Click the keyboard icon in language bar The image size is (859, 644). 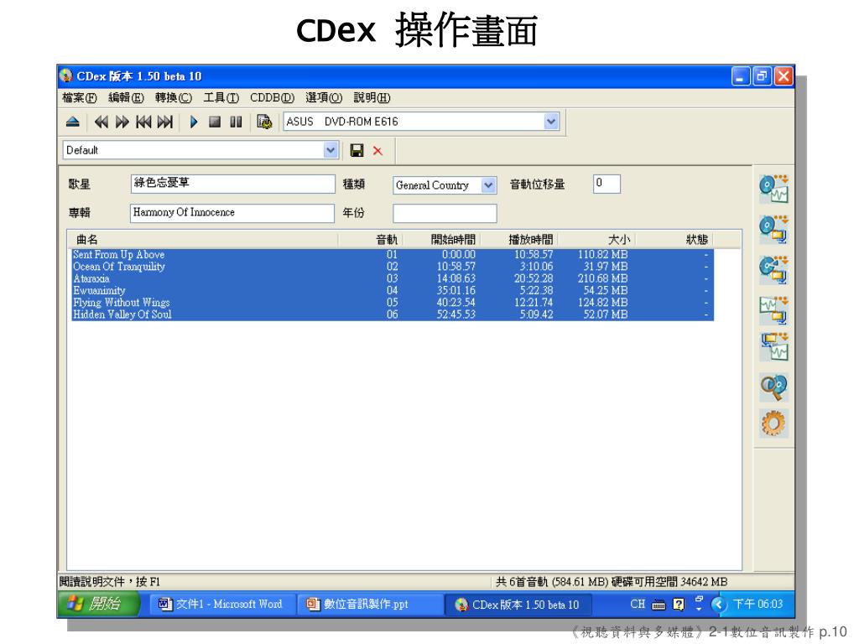(x=659, y=605)
